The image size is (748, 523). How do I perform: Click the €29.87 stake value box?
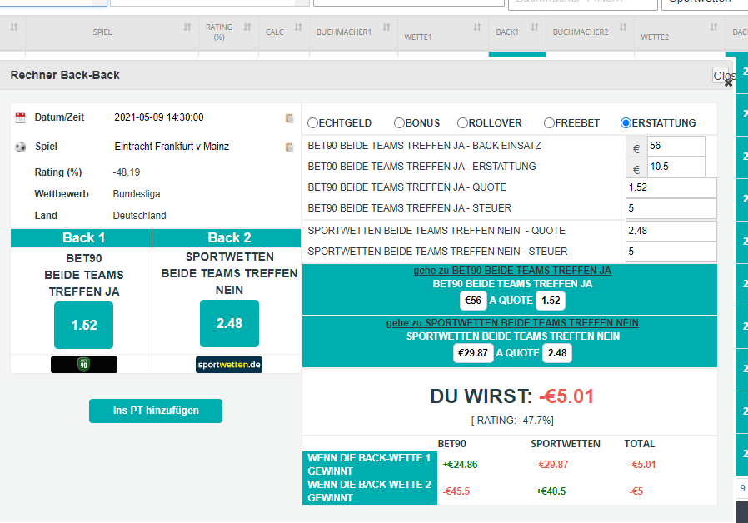pyautogui.click(x=473, y=353)
